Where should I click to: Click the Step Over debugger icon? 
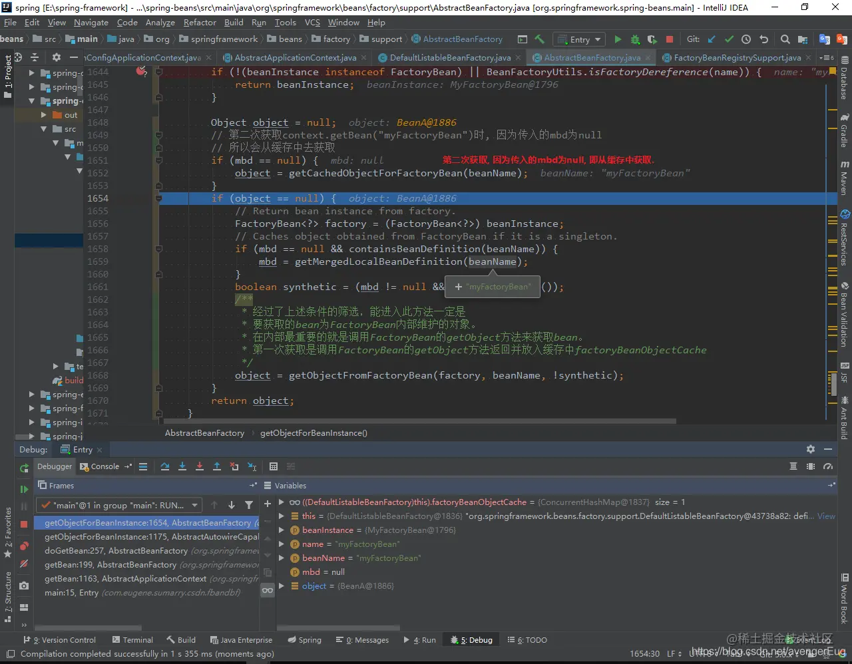coord(165,466)
